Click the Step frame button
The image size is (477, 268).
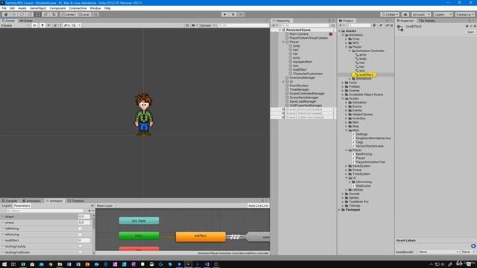coord(241,14)
